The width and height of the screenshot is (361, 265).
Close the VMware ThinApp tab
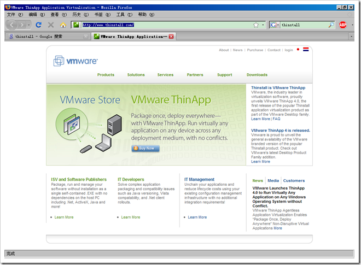click(171, 37)
